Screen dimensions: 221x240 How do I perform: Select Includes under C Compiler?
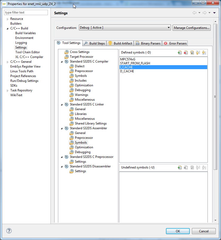pos(81,81)
